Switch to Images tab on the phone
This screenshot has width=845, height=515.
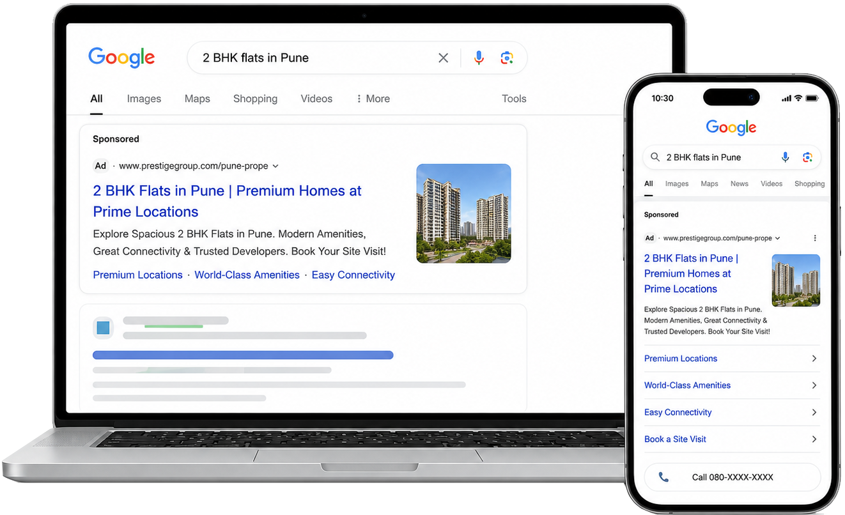tap(677, 184)
